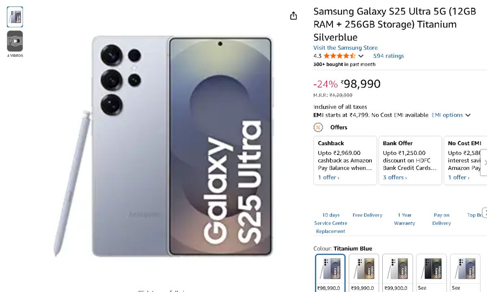Viewport: 487px width, 292px height.
Task: Open the 594 ratings link
Action: pyautogui.click(x=388, y=56)
